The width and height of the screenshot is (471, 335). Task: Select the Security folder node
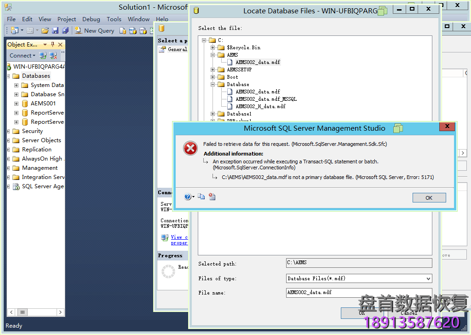click(x=32, y=131)
